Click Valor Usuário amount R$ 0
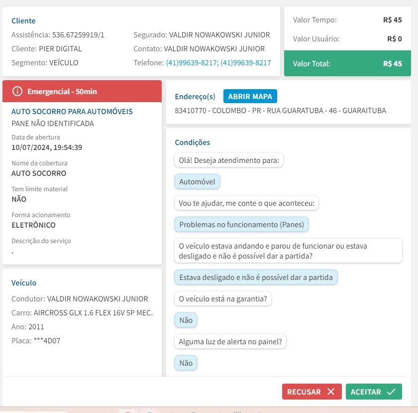This screenshot has width=418, height=413. 395,39
